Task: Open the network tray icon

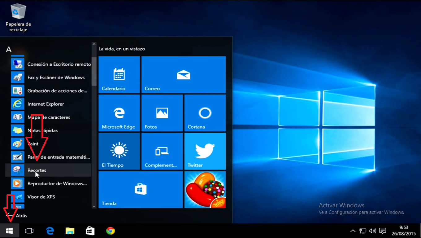Action: (x=363, y=231)
